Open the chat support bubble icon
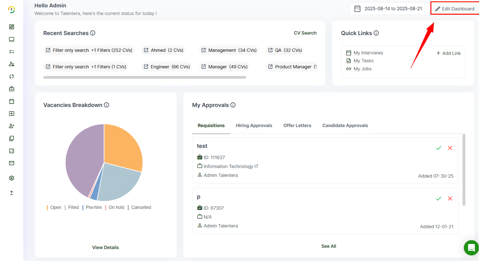This screenshot has height=261, width=479. pyautogui.click(x=471, y=248)
